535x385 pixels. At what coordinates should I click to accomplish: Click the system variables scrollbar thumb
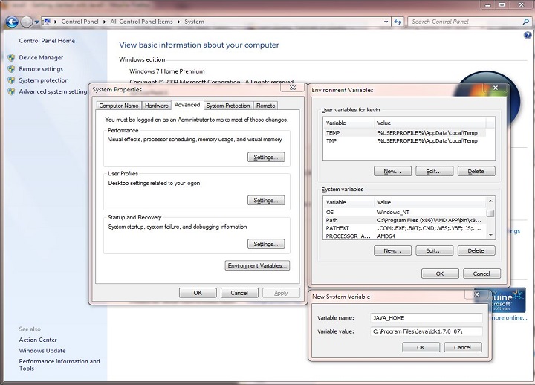[490, 213]
